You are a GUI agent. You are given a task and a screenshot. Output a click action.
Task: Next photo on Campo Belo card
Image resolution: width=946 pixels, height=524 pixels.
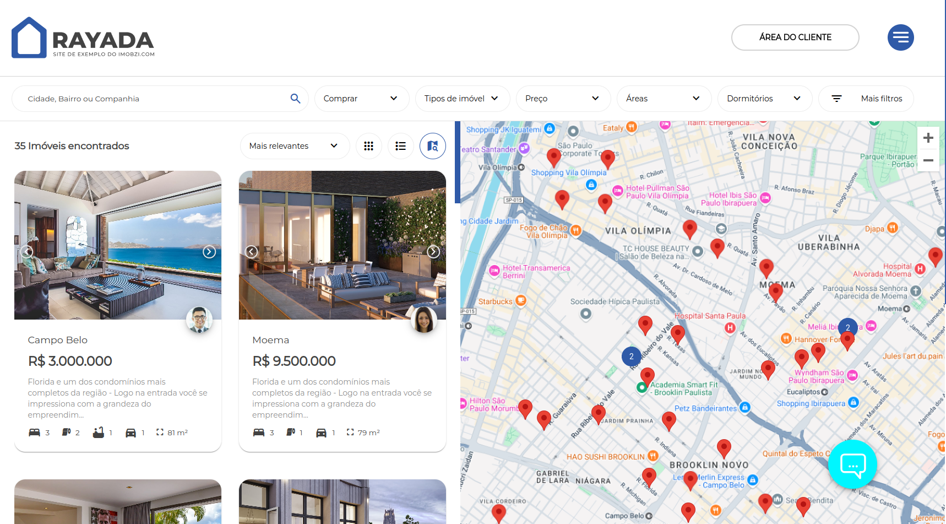click(209, 252)
